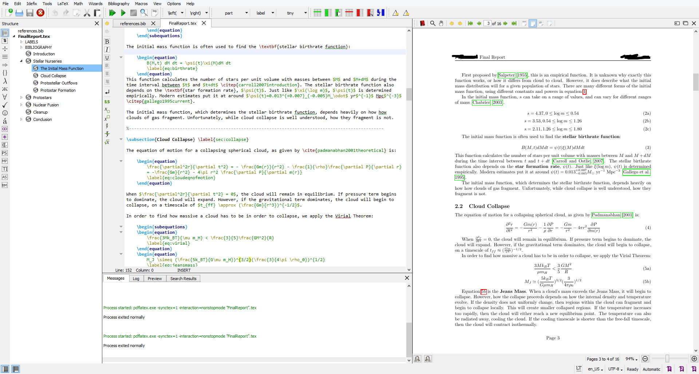Paste from clipboard icon
Screen dimensions: 699x374
[97, 13]
